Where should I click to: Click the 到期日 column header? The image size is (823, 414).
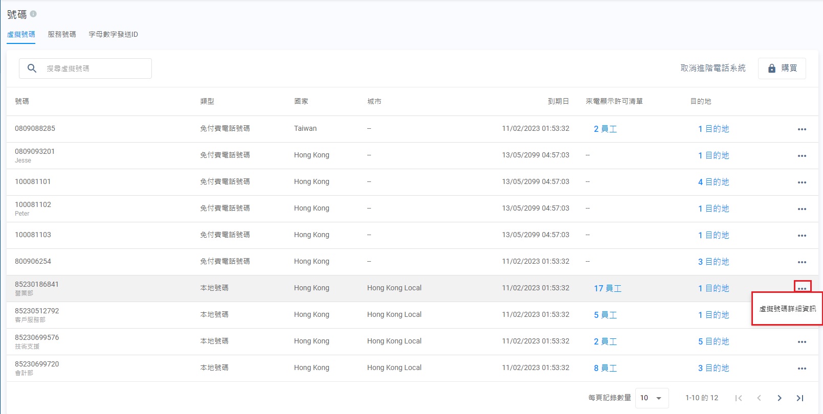tap(558, 101)
